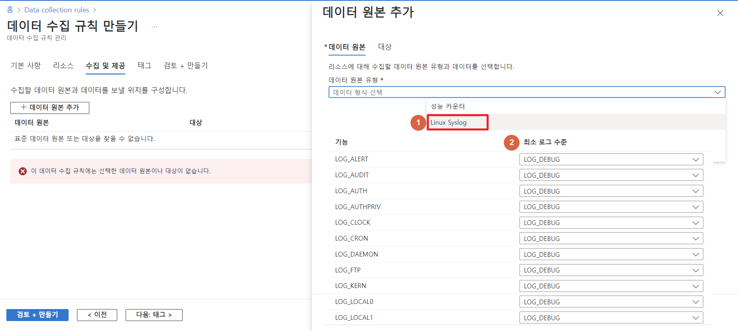The height and width of the screenshot is (331, 738).
Task: Click the LOG_AUTH facility label
Action: click(x=351, y=191)
